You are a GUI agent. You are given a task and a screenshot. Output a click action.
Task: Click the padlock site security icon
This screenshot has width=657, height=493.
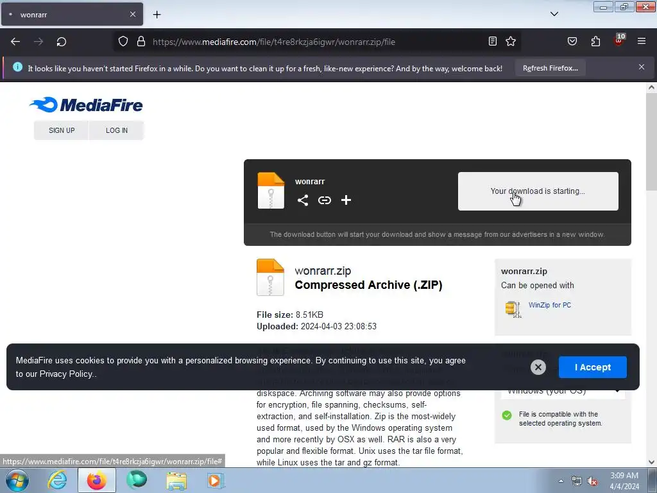point(141,42)
